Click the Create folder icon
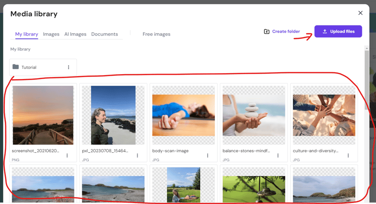Viewport: 376px width, 204px height. 267,31
